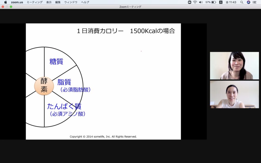Click the volume speaker icon
261x163 pixels.
click(x=201, y=2)
